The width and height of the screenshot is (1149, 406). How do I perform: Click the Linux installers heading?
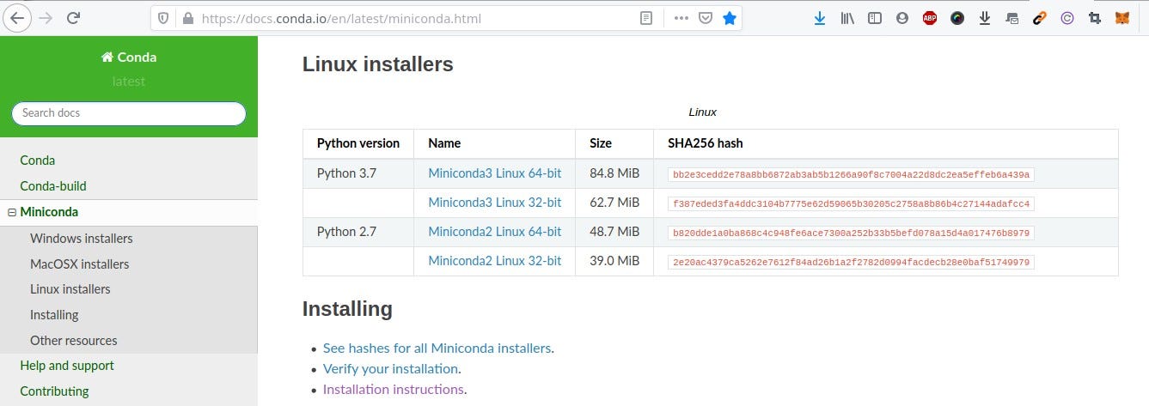click(x=377, y=64)
